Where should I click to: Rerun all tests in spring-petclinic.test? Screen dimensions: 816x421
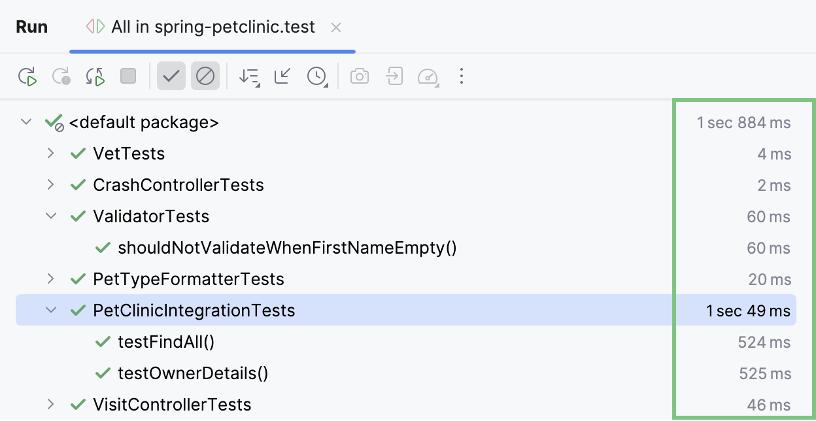27,76
